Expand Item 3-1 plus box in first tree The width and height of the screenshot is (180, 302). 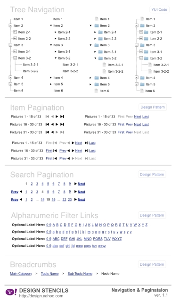click(x=15, y=51)
